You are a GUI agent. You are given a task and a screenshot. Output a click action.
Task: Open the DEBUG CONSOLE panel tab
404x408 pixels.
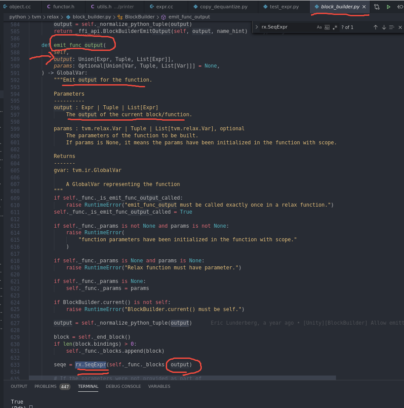point(123,387)
